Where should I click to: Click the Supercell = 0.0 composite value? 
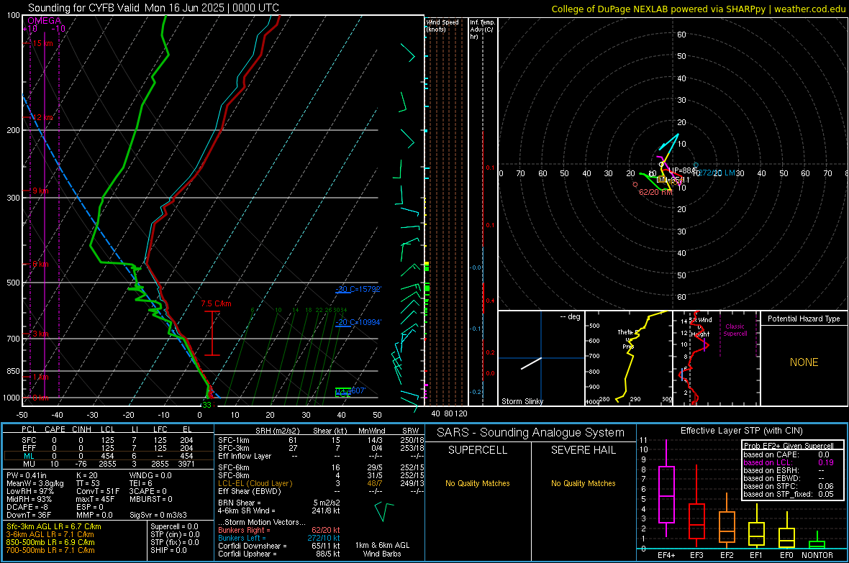[x=174, y=526]
